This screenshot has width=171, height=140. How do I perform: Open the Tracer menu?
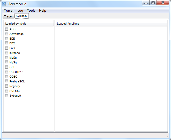point(9,11)
